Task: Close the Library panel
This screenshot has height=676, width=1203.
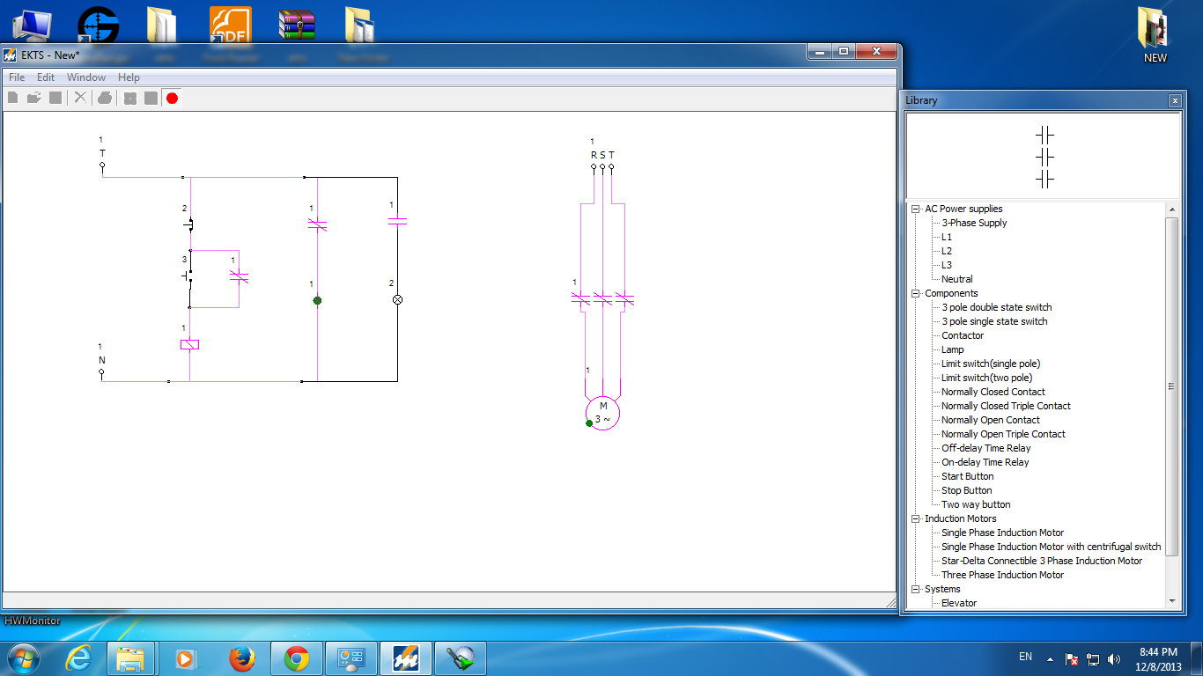Action: (x=1175, y=100)
